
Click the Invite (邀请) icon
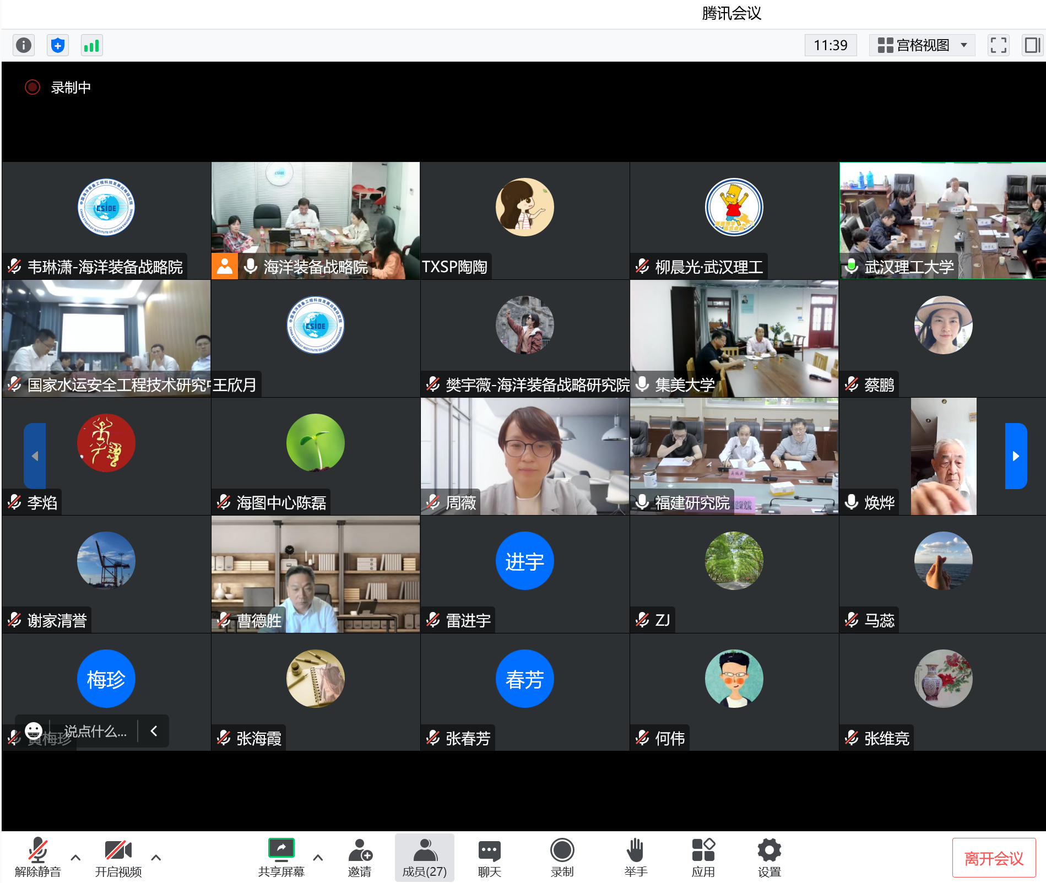click(x=360, y=857)
